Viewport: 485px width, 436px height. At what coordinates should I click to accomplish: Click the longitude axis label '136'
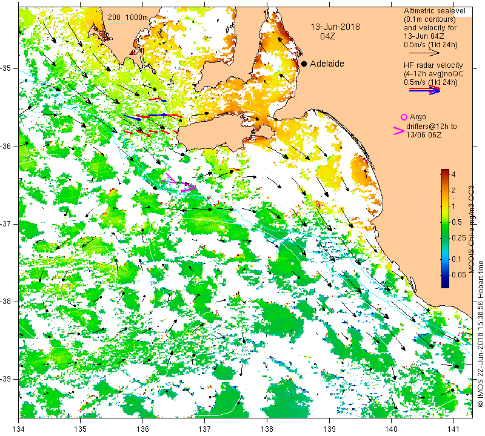142,429
